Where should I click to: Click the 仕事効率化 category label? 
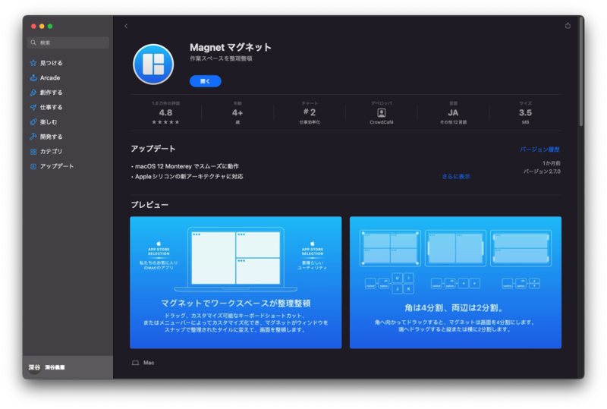[310, 122]
